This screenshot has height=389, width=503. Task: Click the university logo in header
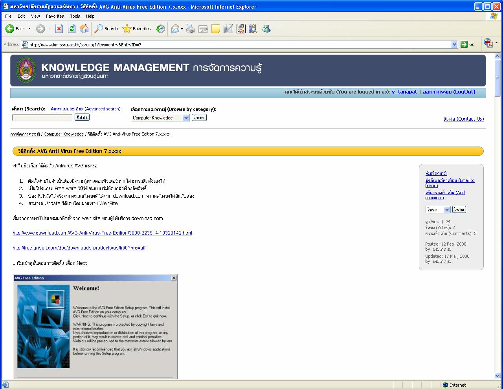pos(26,70)
